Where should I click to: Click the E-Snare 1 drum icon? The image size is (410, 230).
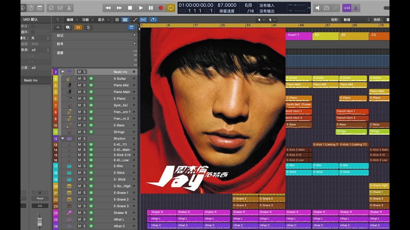click(69, 193)
